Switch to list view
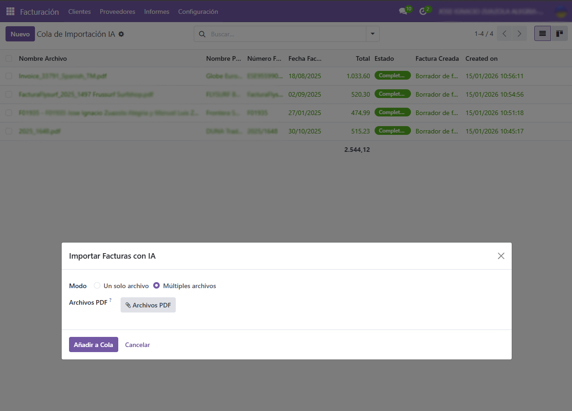572x411 pixels. pos(542,33)
